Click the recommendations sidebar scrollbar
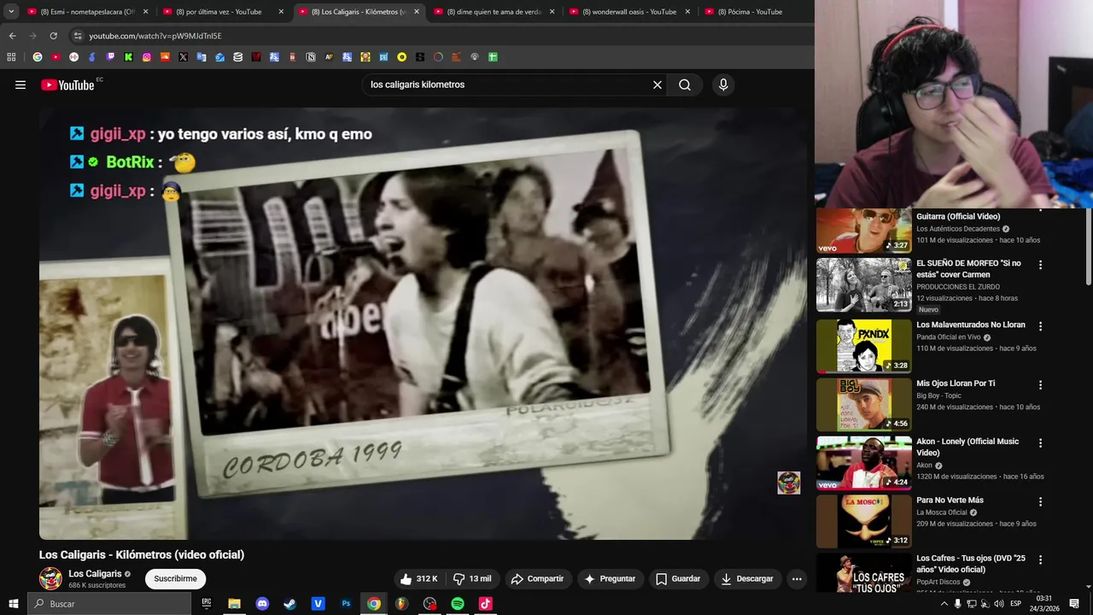 (1088, 248)
